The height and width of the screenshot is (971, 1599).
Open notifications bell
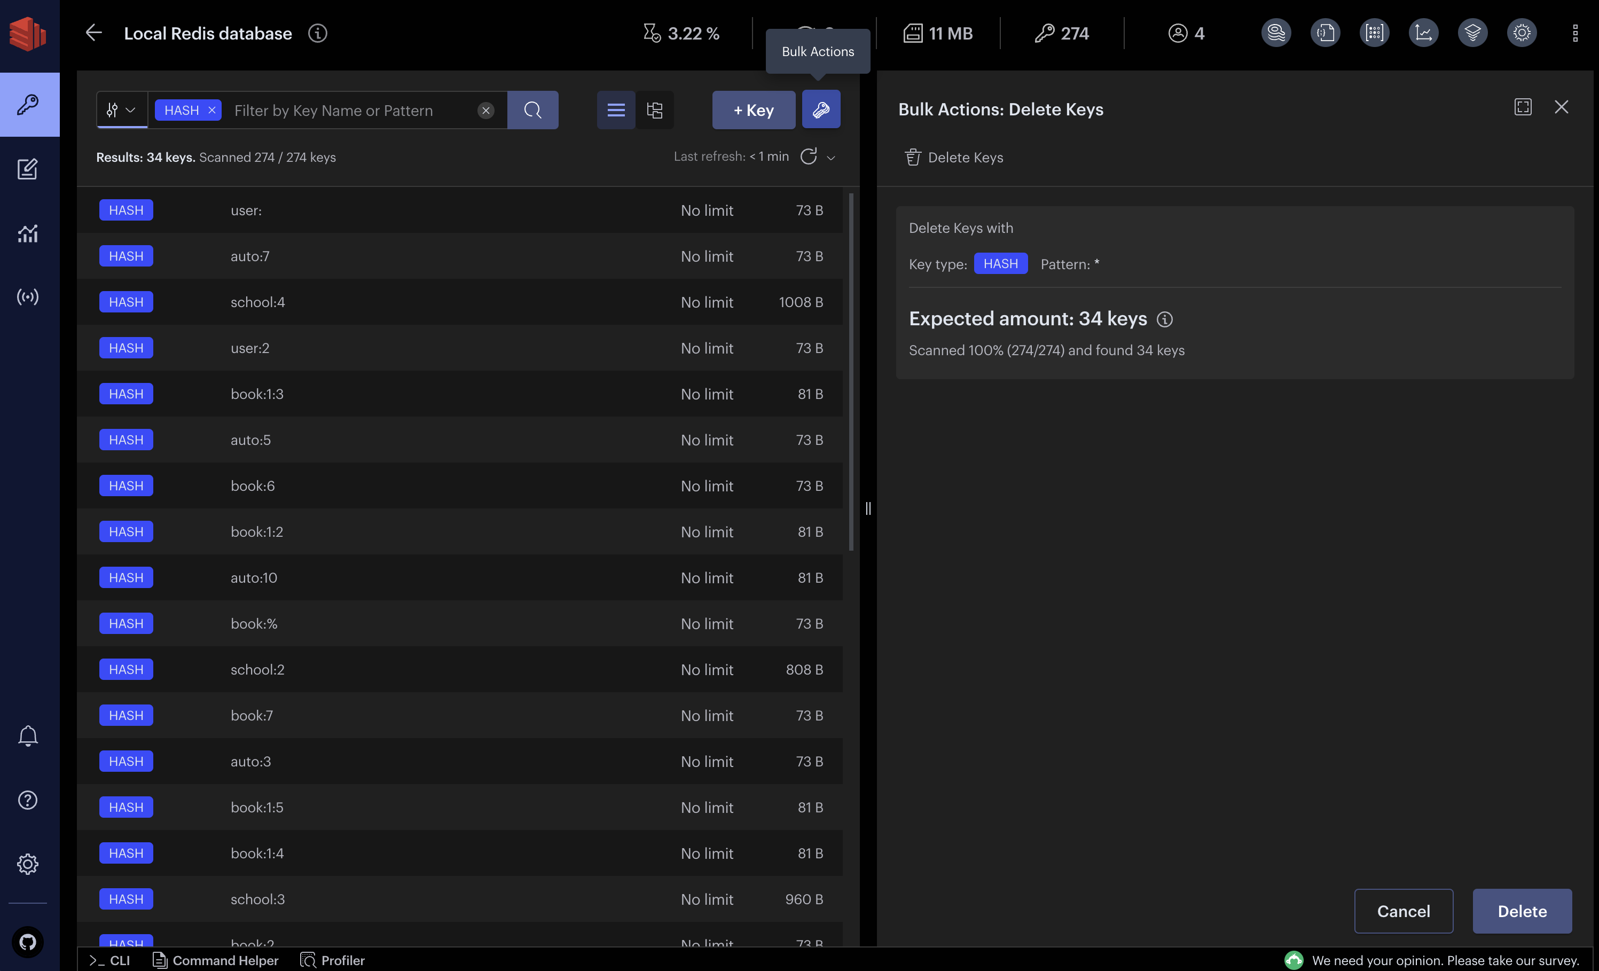[x=27, y=735]
